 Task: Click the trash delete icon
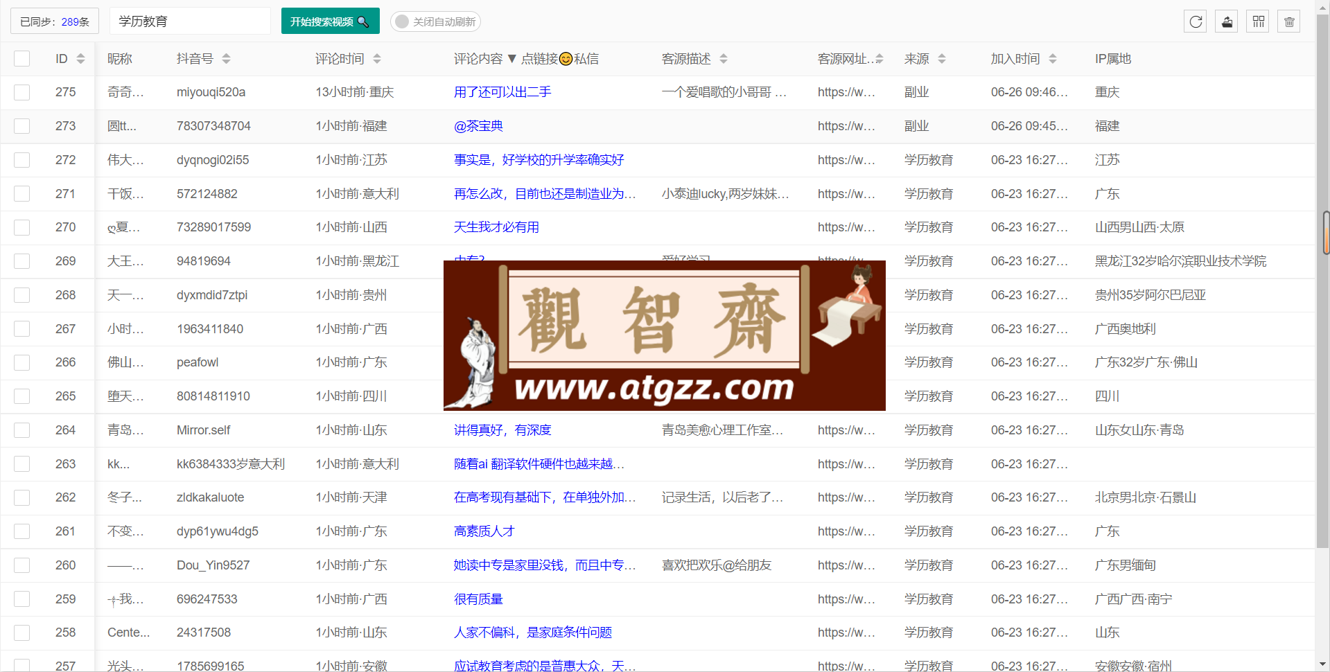click(1289, 21)
